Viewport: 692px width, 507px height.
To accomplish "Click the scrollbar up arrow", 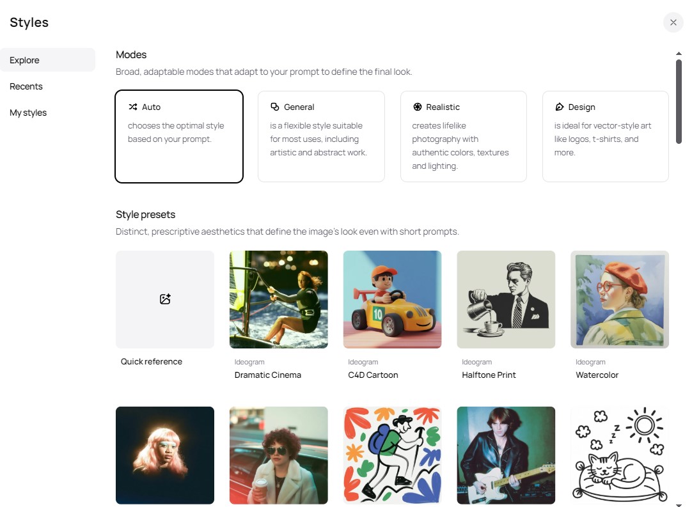I will 679,54.
